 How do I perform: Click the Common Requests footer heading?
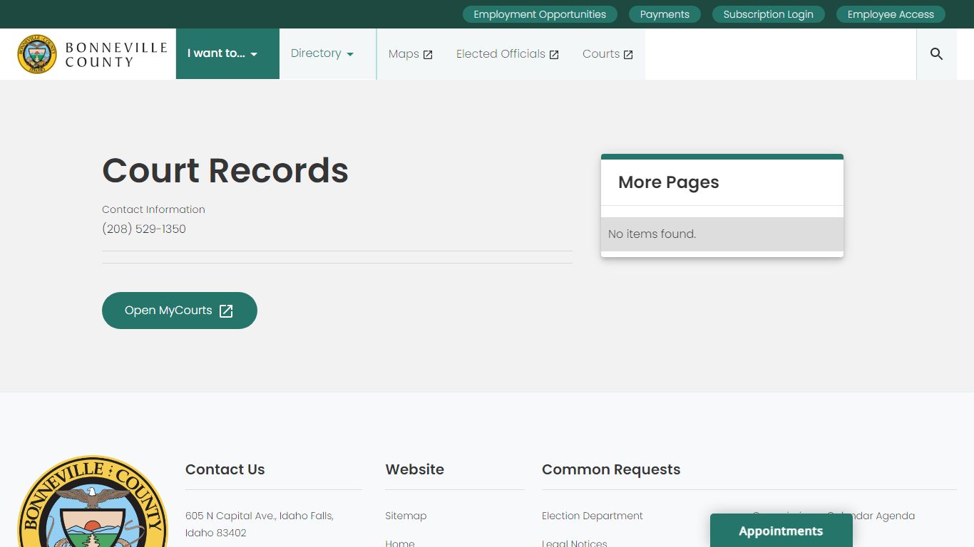tap(611, 469)
